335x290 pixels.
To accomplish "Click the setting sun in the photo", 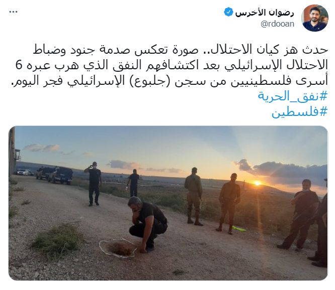I will (258, 183).
